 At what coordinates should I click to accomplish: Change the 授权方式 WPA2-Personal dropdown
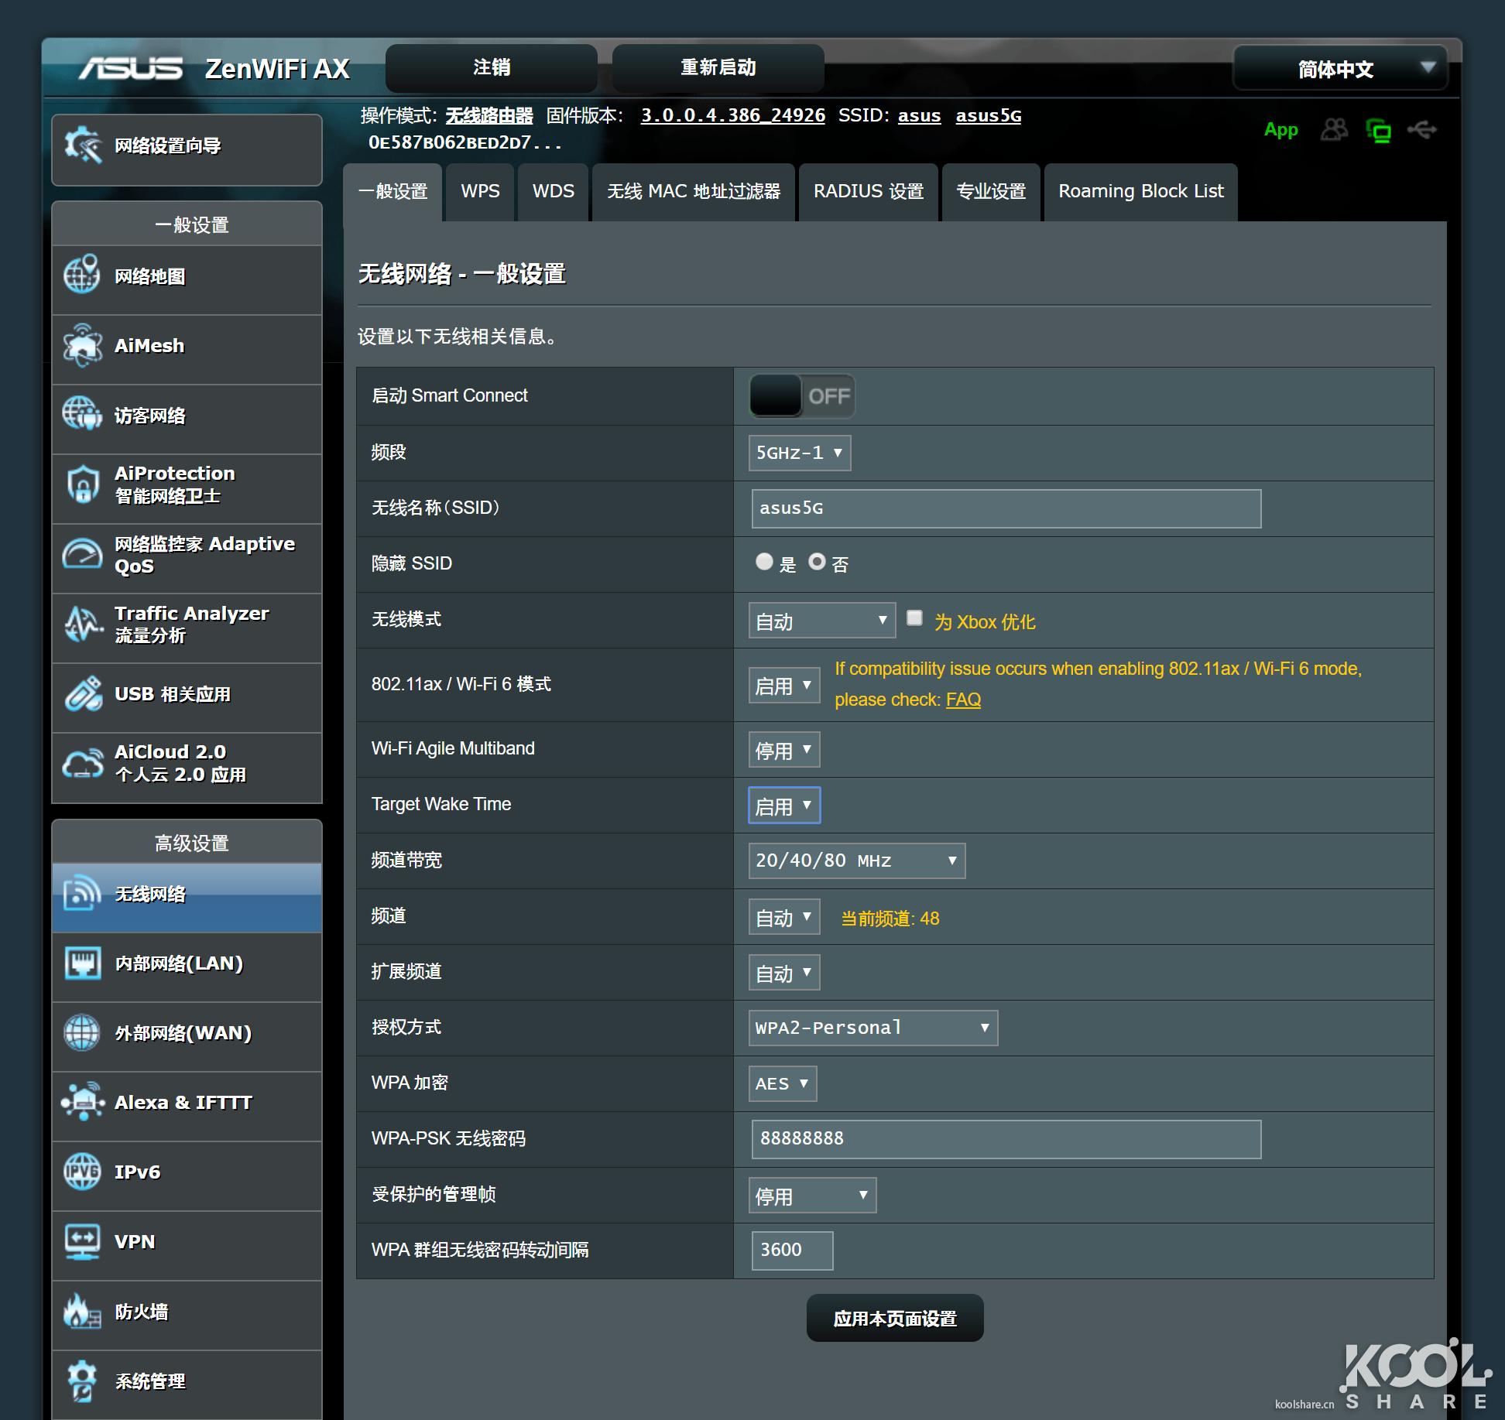[872, 1028]
